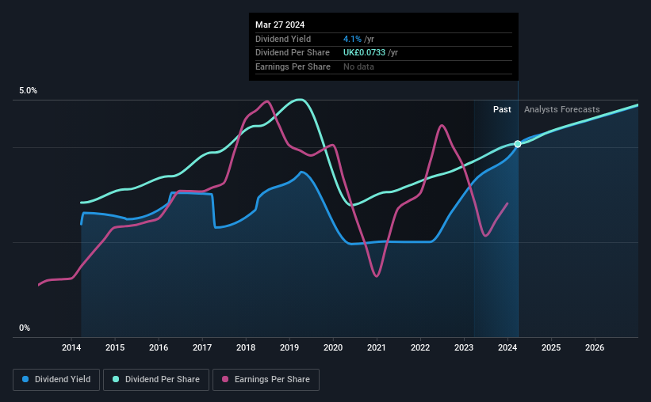Click the No data earnings value

[358, 66]
